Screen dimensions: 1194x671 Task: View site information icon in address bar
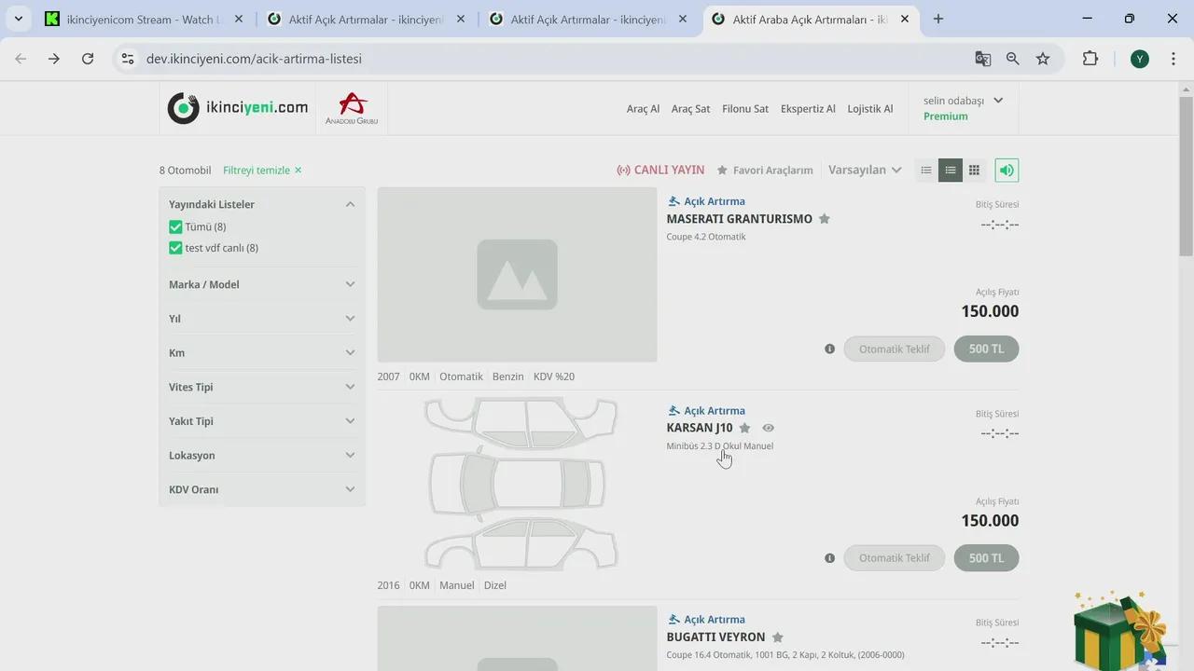point(128,59)
